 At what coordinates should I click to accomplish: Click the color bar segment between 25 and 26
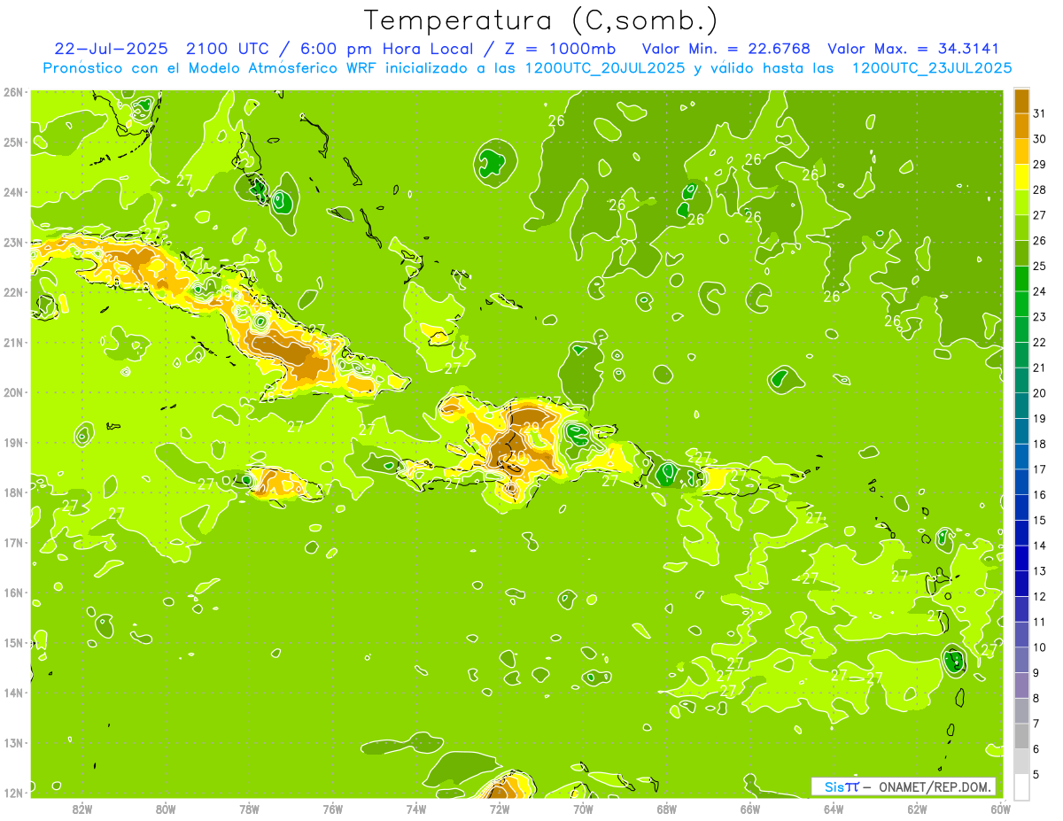pos(1021,253)
